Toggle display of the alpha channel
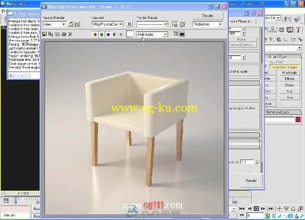Screen dimensions: 305x220 114,35
